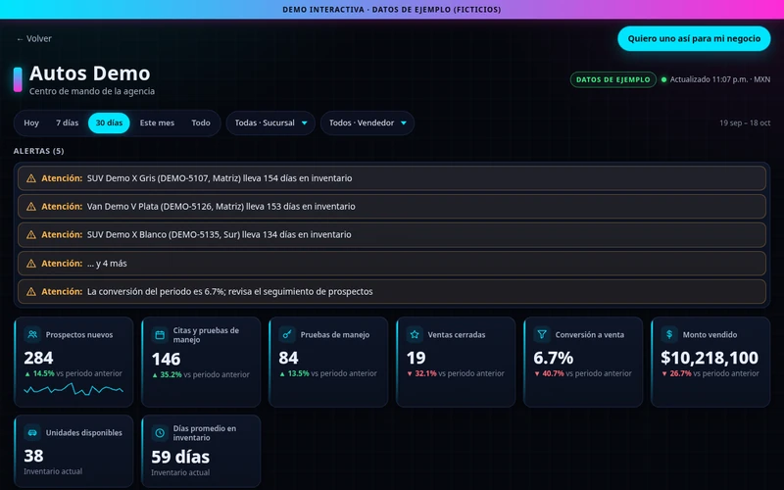784x490 pixels.
Task: Click the gradient logo bar beside Autos Demo
Action: point(18,79)
